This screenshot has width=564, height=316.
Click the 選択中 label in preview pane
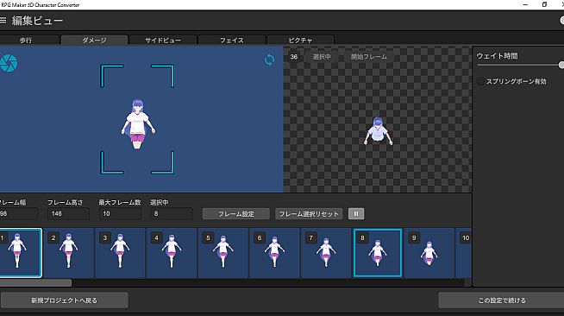(x=322, y=57)
